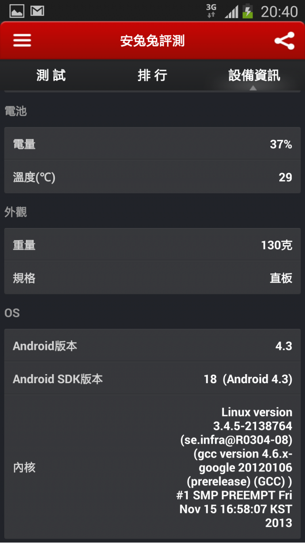This screenshot has height=543, width=305.
Task: Tap the 內核 Linux version entry
Action: [x=152, y=468]
